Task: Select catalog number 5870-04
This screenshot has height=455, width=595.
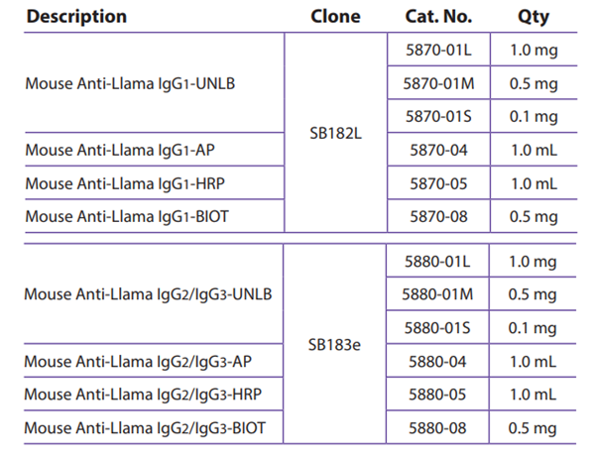Action: (437, 151)
